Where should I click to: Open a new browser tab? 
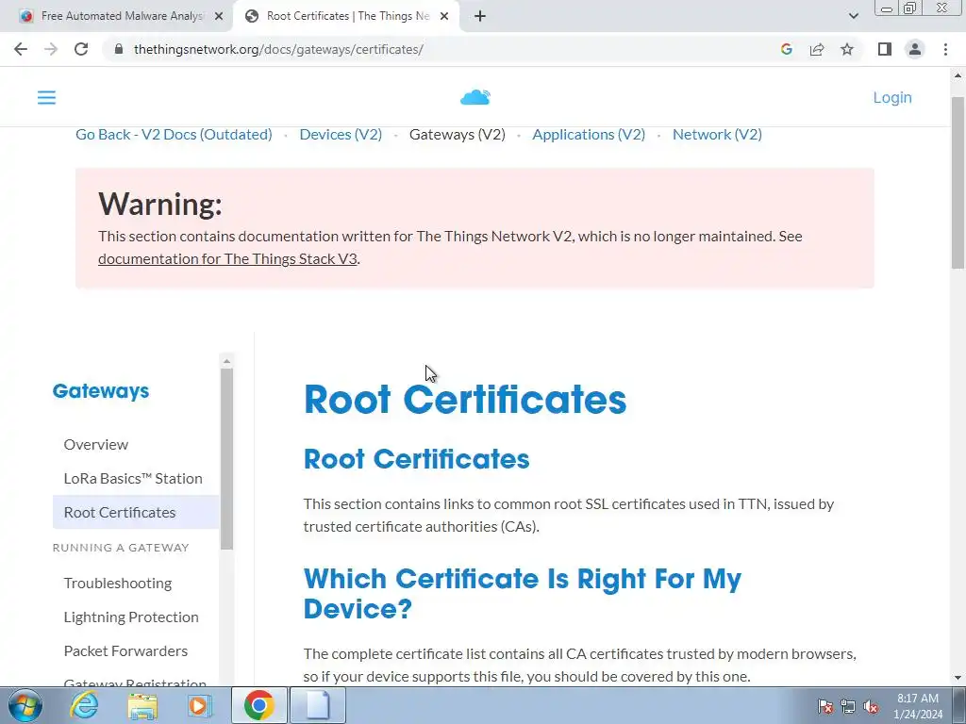[x=480, y=16]
